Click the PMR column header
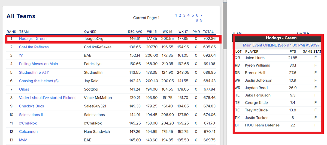The image size is (327, 145). pos(196,32)
